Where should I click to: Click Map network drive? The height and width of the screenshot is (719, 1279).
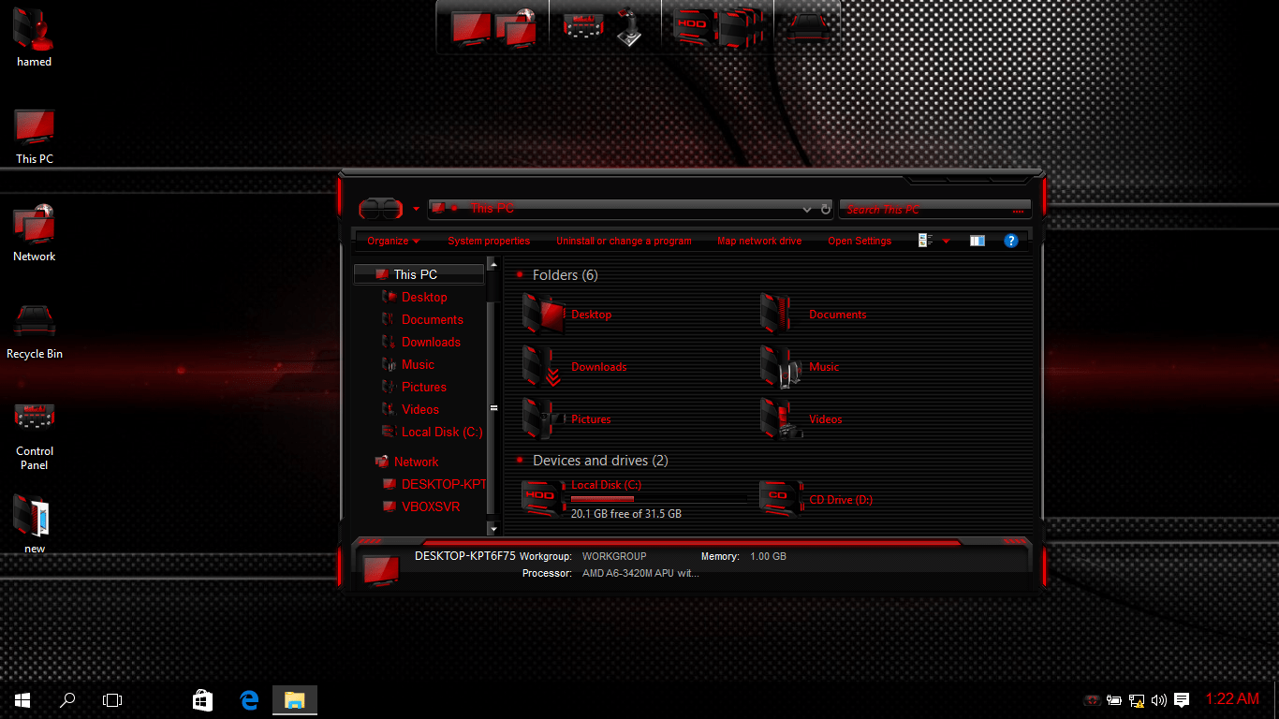tap(759, 241)
